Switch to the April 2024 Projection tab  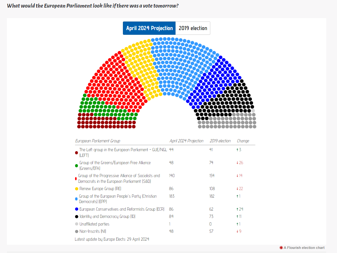point(149,28)
